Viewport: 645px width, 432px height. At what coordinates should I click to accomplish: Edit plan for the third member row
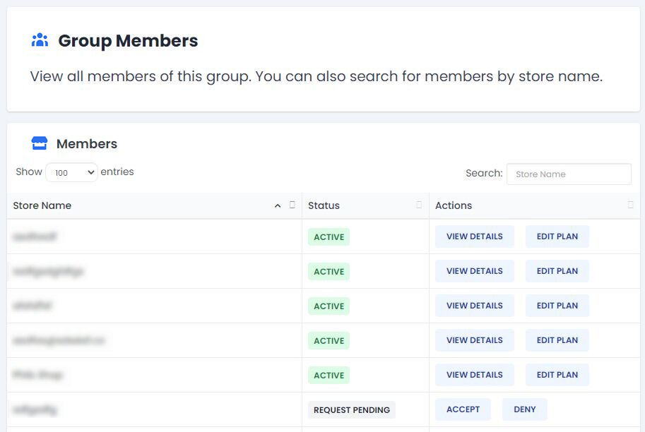point(557,306)
